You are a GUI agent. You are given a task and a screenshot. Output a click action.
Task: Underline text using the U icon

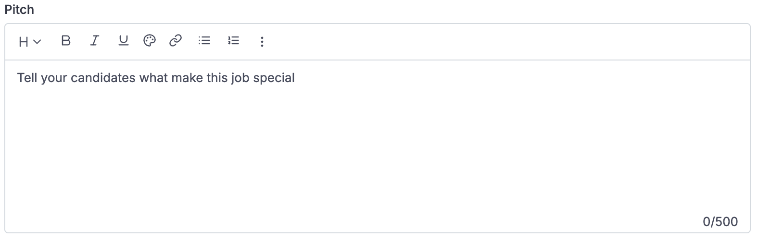coord(123,41)
